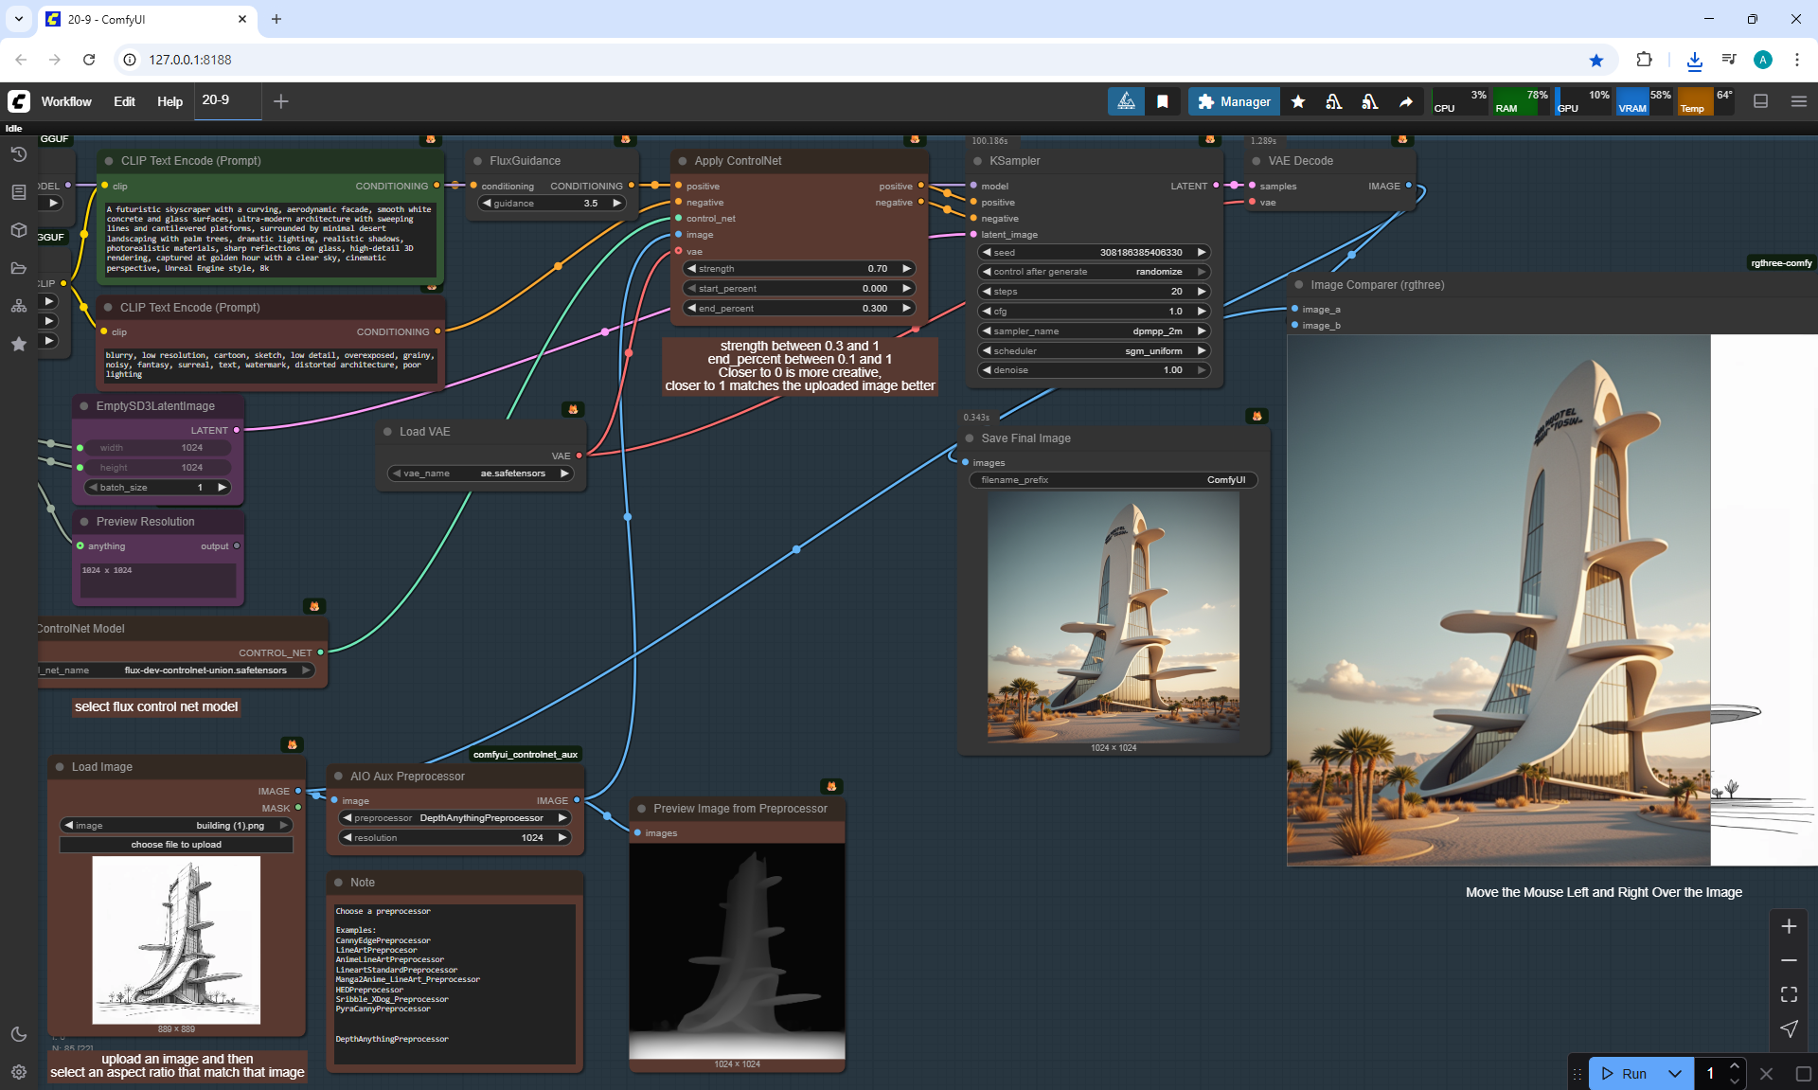Viewport: 1818px width, 1090px height.
Task: Toggle dark theme moon icon
Action: [x=18, y=1034]
